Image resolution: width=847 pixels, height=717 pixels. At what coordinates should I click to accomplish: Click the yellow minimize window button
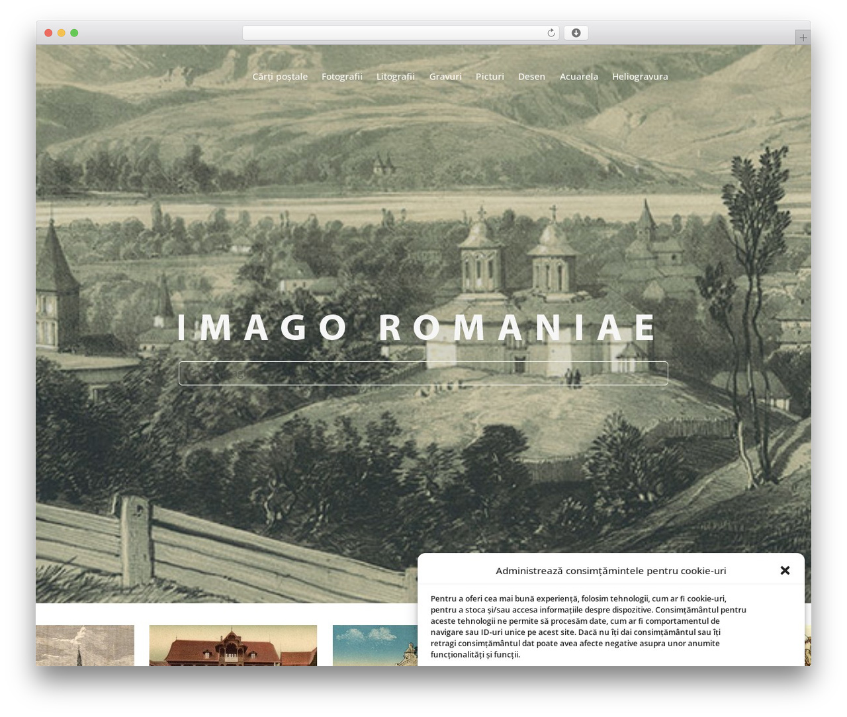61,33
